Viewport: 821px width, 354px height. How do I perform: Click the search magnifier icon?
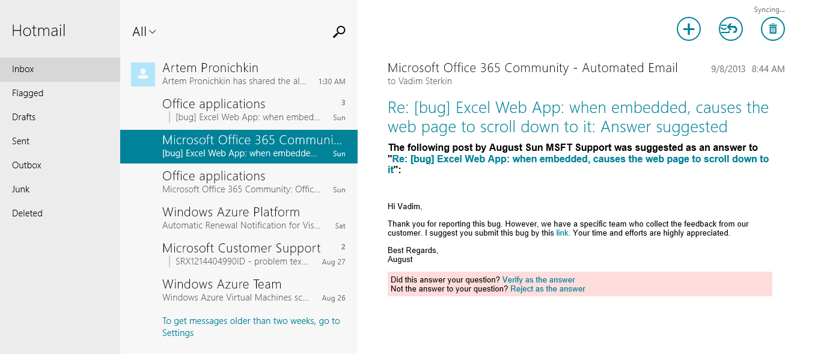[x=339, y=32]
